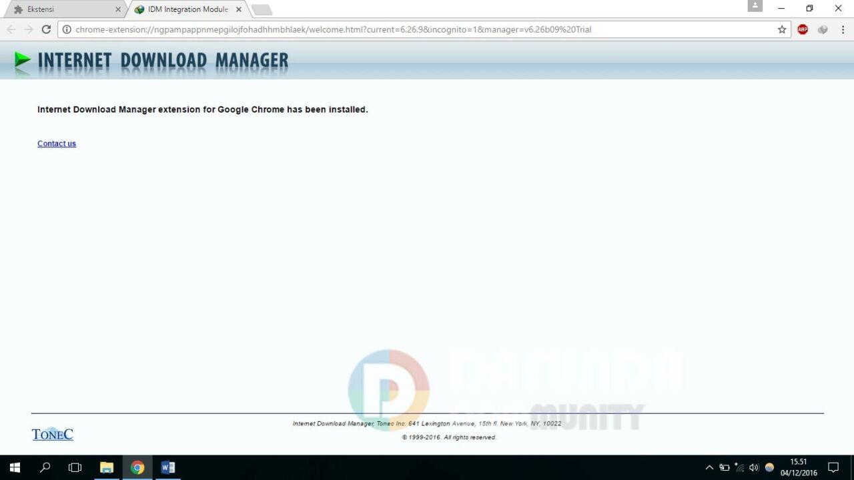854x480 pixels.
Task: Open a new tab
Action: (262, 9)
